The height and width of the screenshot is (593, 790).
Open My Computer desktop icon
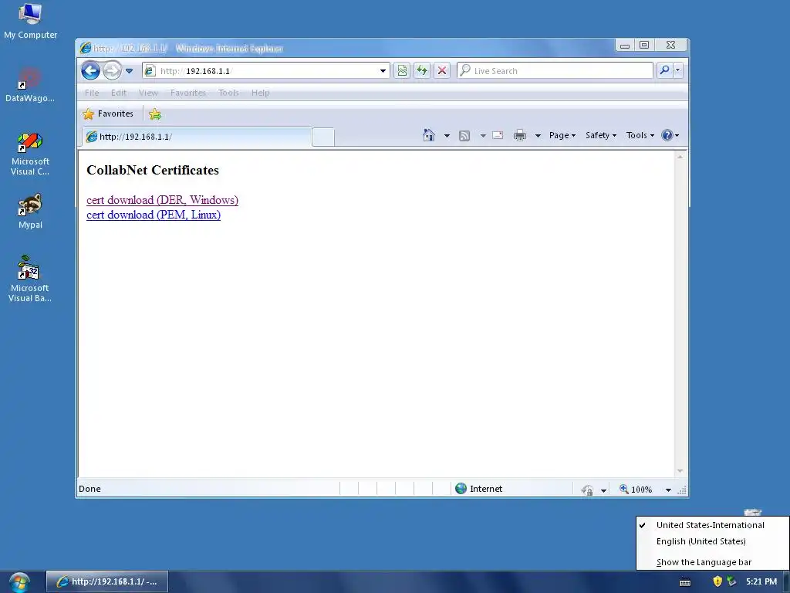click(x=30, y=22)
